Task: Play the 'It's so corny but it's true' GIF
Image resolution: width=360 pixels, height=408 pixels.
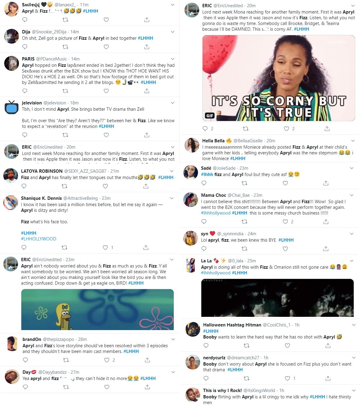Action: pos(279,78)
